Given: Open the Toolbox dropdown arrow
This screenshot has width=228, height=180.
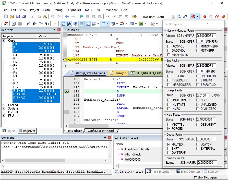Looking at the screenshot, I should (157, 24).
